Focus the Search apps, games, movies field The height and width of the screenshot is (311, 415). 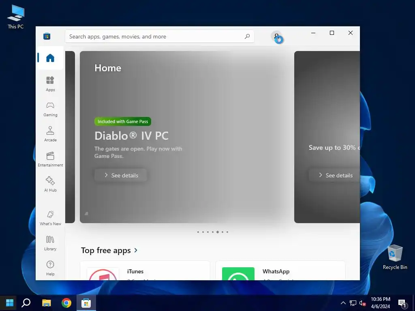(x=160, y=36)
